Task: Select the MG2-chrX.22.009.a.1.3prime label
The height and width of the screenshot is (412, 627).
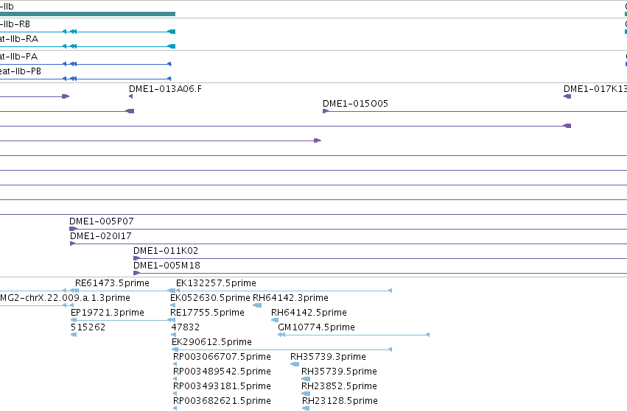Action: click(65, 298)
